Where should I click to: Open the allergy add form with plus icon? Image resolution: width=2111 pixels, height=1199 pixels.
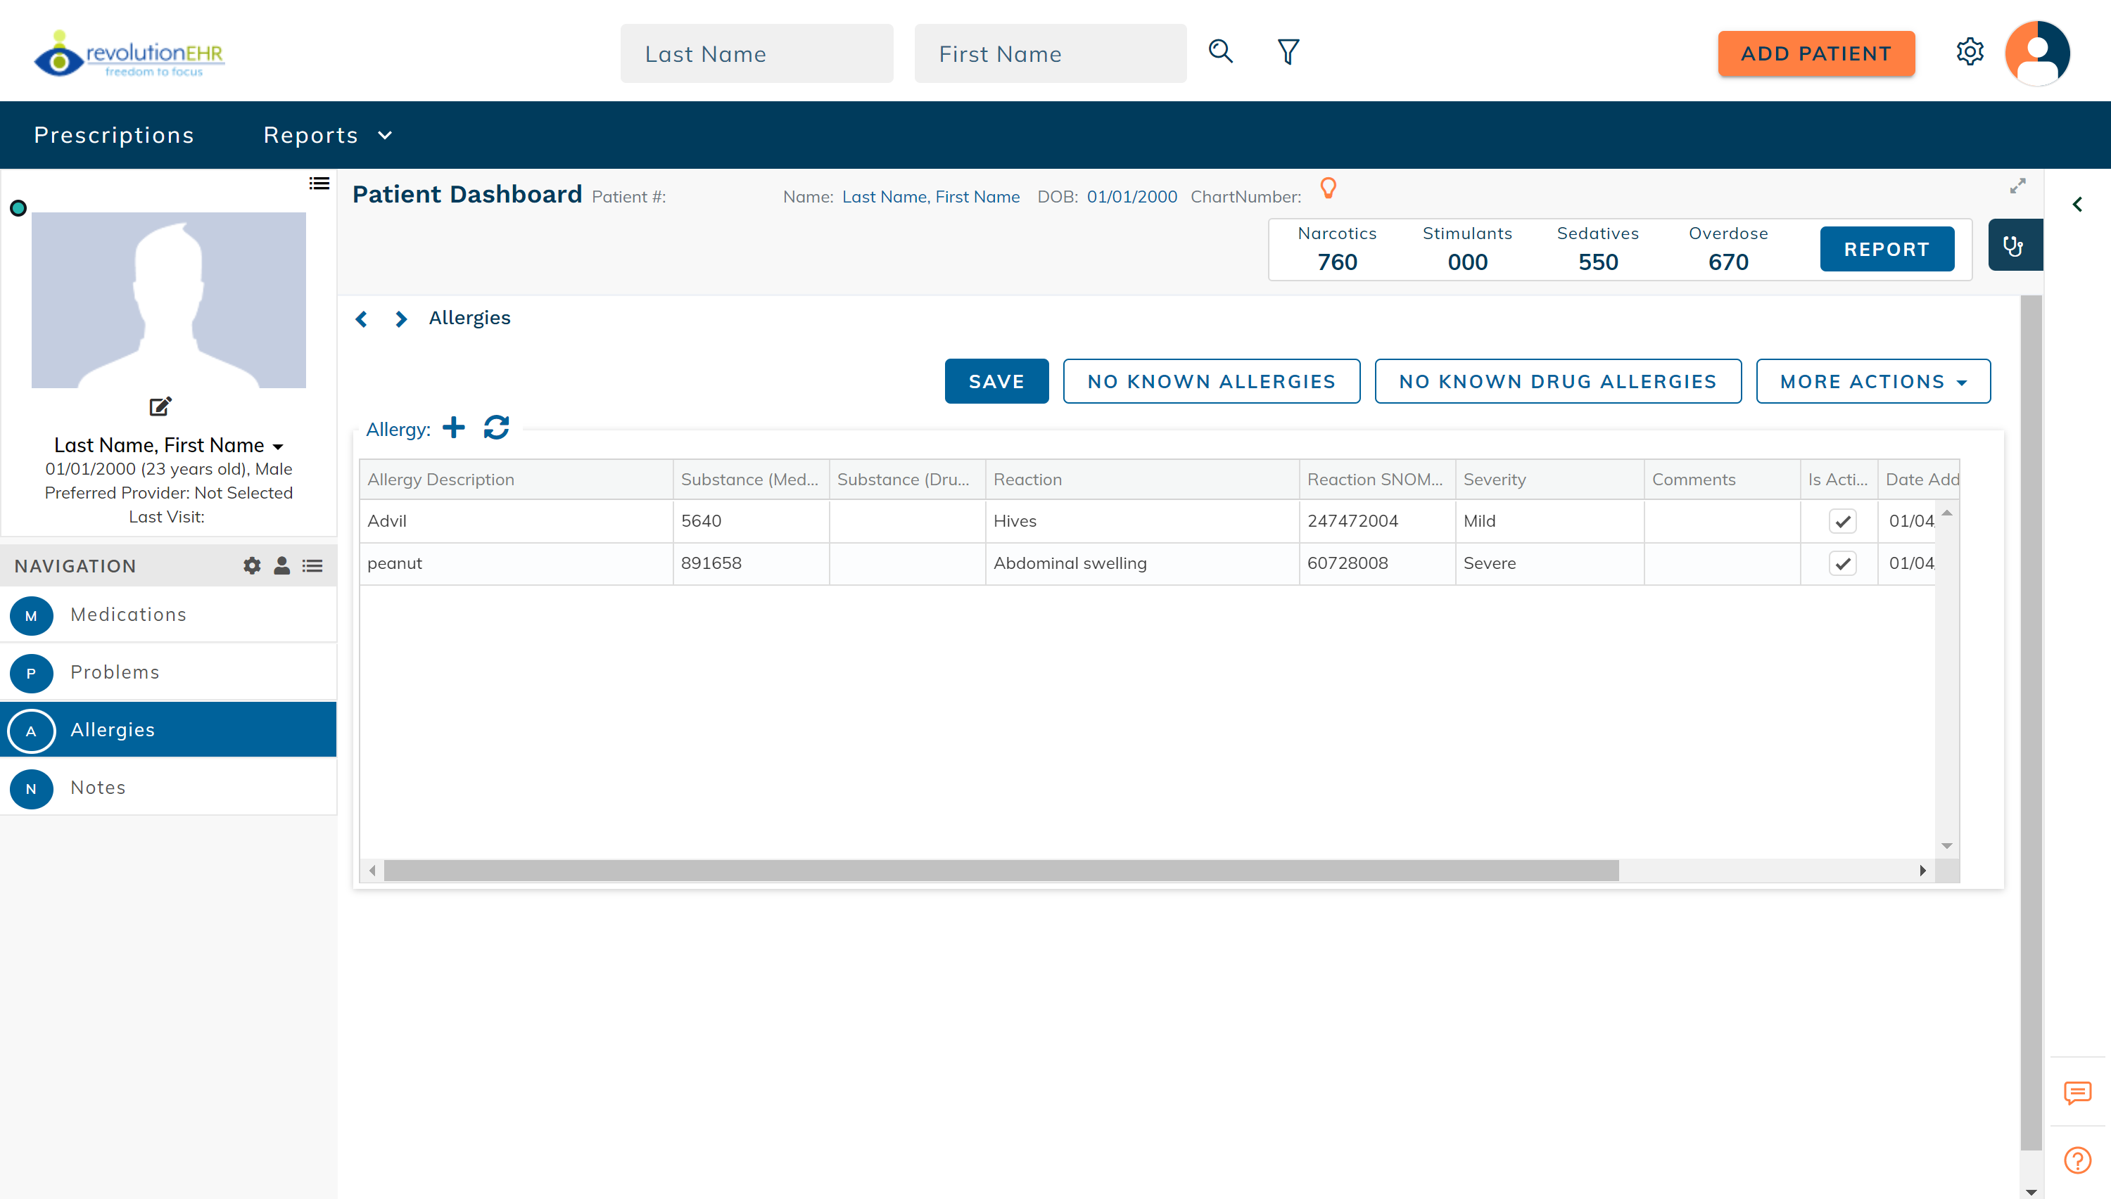(454, 428)
